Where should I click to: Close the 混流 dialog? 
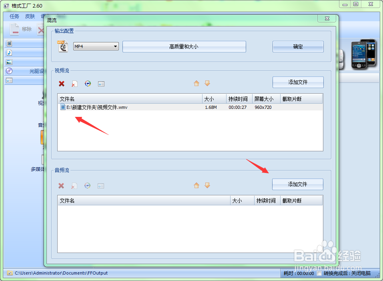coord(327,18)
